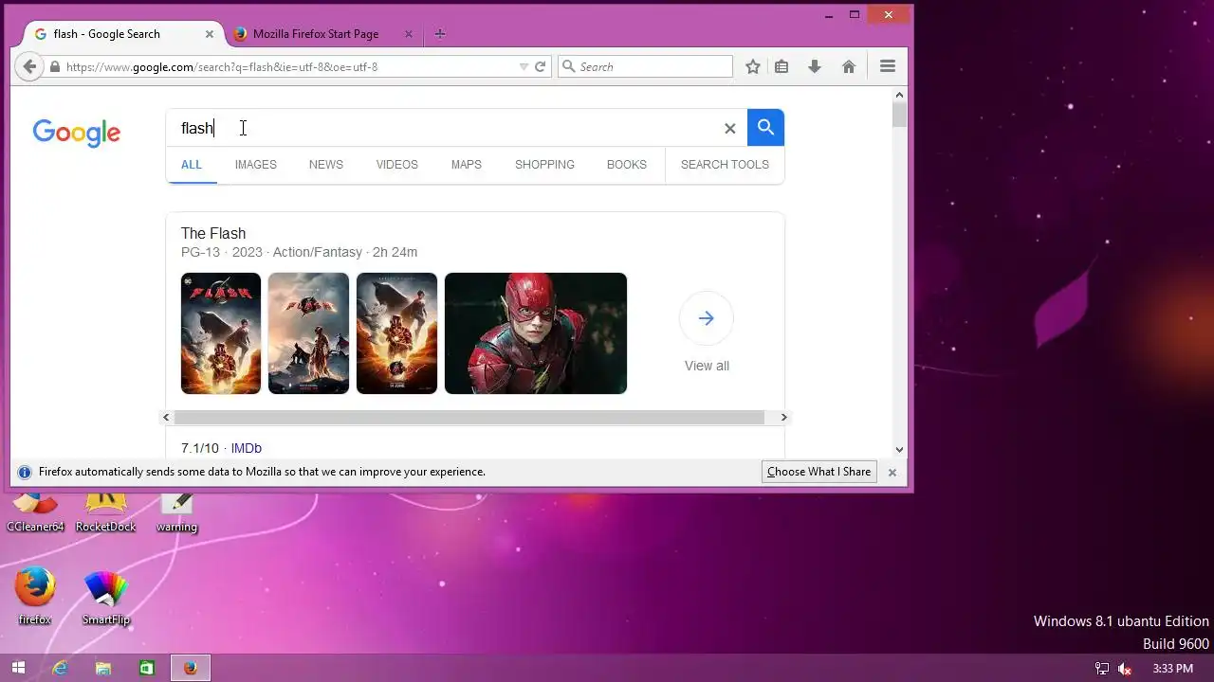1214x682 pixels.
Task: Click the vertical scrollbar thumb
Action: pyautogui.click(x=900, y=115)
